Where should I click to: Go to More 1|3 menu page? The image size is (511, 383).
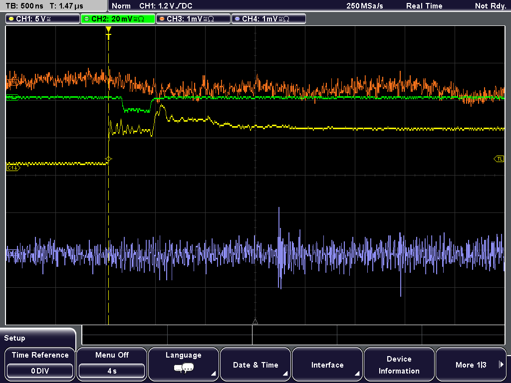pos(471,364)
